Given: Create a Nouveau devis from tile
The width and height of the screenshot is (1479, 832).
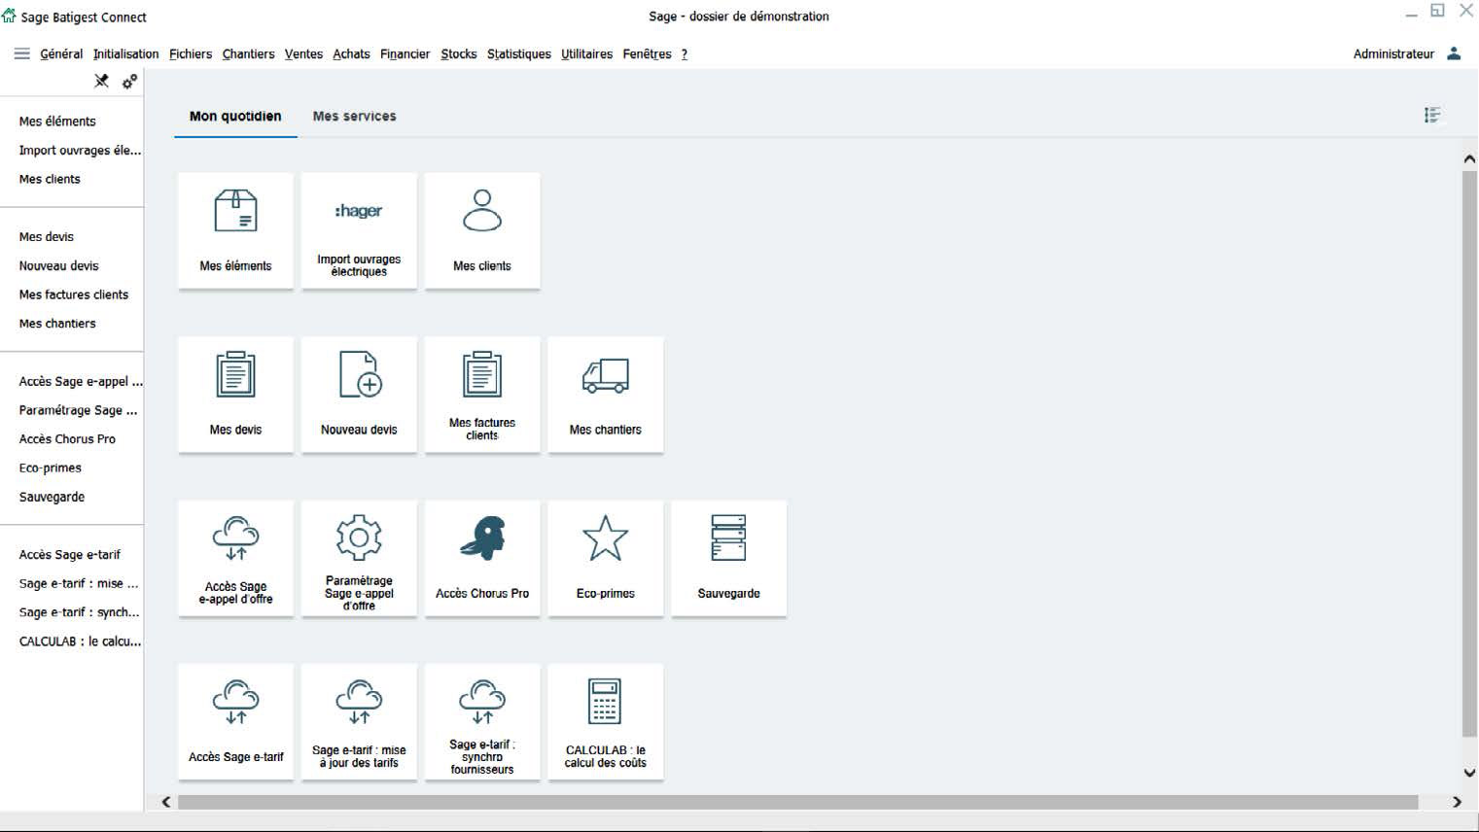Looking at the screenshot, I should (x=359, y=394).
